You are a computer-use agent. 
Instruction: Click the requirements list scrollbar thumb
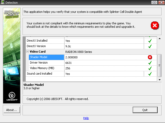click(x=160, y=65)
